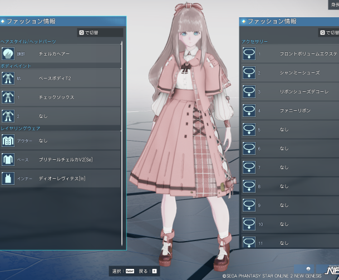Click the body icon beside ベースボディT2
This screenshot has height=280, width=339.
[x=8, y=78]
